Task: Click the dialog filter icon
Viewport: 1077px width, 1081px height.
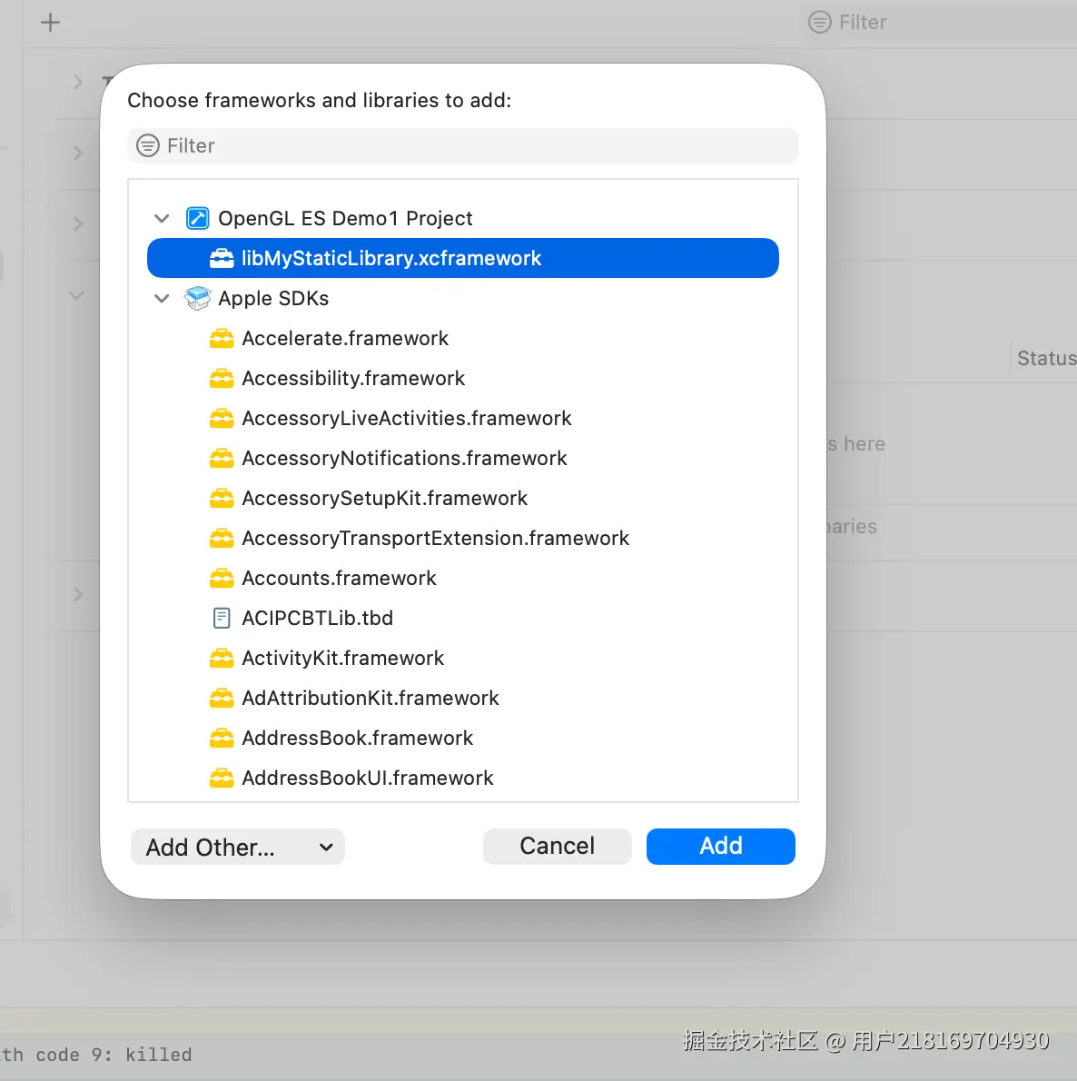Action: pyautogui.click(x=147, y=145)
